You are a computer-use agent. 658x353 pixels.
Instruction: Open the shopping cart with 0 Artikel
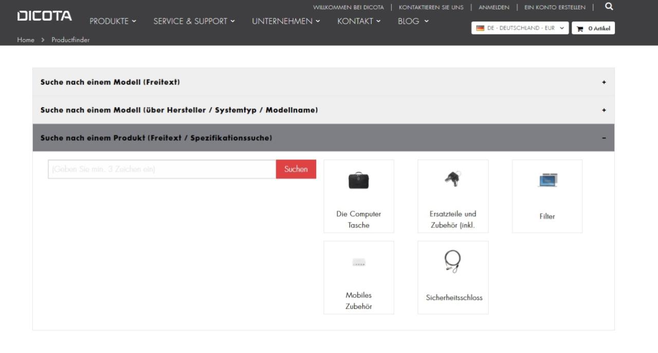click(593, 28)
